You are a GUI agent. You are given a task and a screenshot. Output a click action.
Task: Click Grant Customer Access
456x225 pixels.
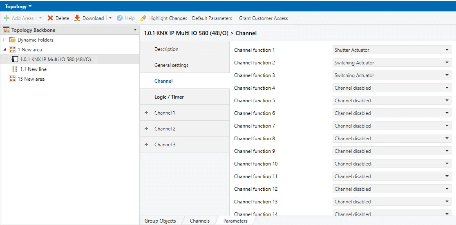pos(263,18)
